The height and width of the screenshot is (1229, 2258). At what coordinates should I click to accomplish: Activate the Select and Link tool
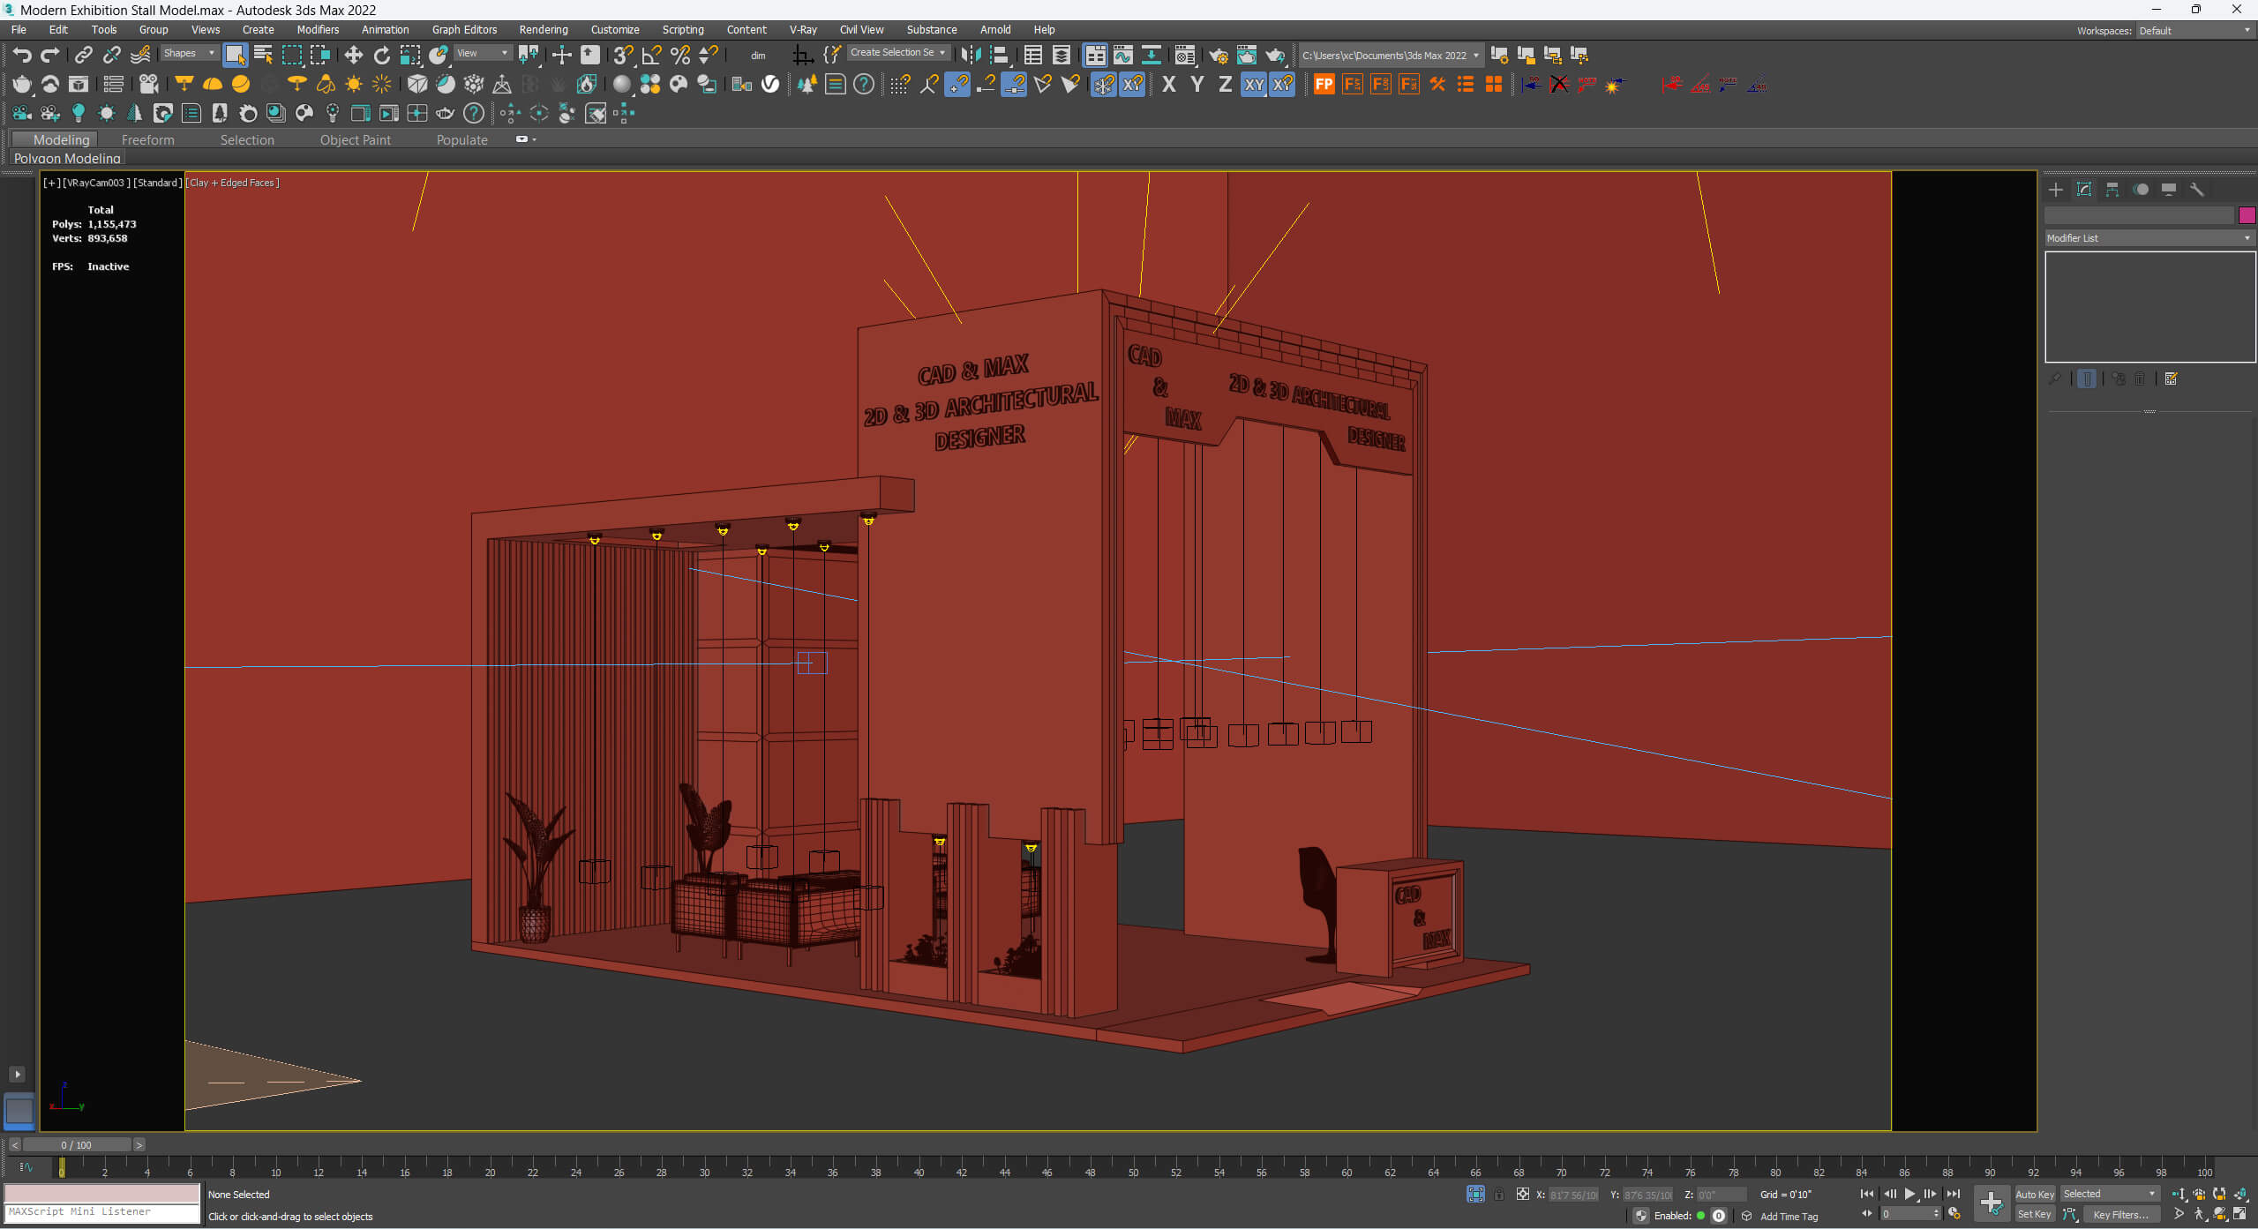click(x=83, y=55)
